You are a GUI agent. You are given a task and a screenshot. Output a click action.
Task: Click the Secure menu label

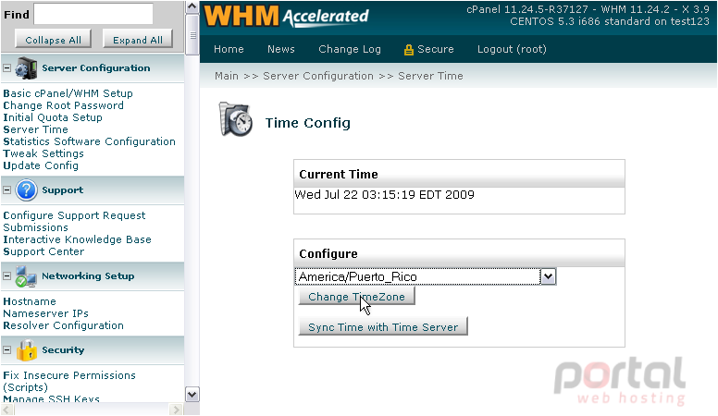point(436,49)
